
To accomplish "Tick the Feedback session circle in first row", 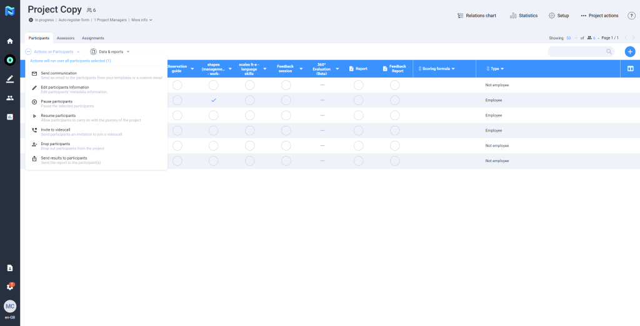I will pyautogui.click(x=286, y=85).
